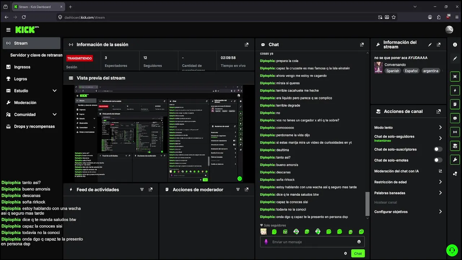Open the Firefox application menu
The height and width of the screenshot is (260, 462).
pos(456,17)
